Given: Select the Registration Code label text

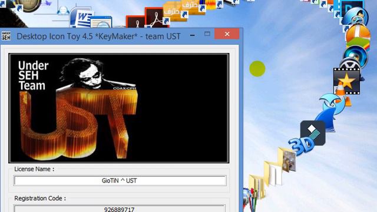Looking at the screenshot, I should [40, 198].
